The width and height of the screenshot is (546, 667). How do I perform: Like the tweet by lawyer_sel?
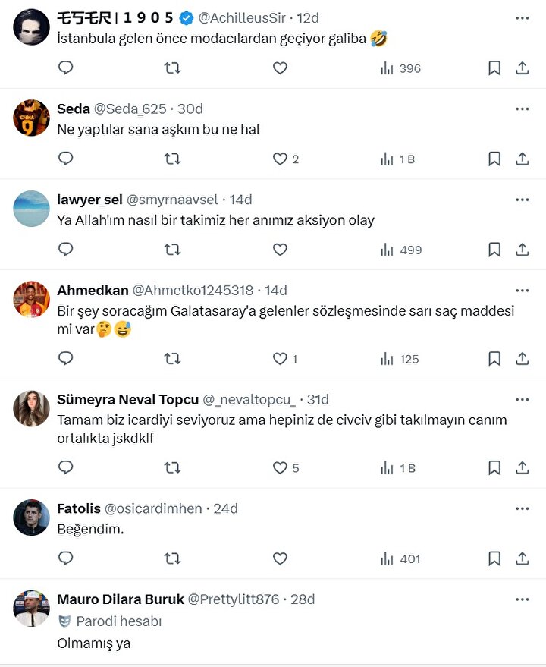280,250
